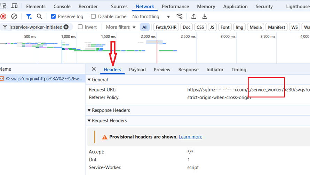Open the Application panel
Screen dimensions: 310x175
coord(235,7)
